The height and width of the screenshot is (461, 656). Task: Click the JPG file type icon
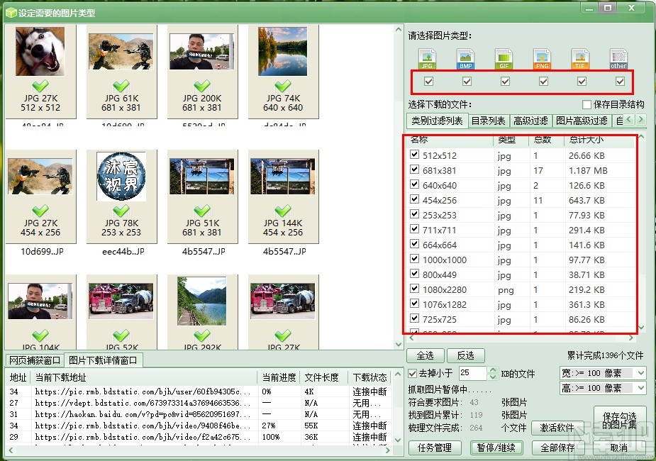[427, 59]
